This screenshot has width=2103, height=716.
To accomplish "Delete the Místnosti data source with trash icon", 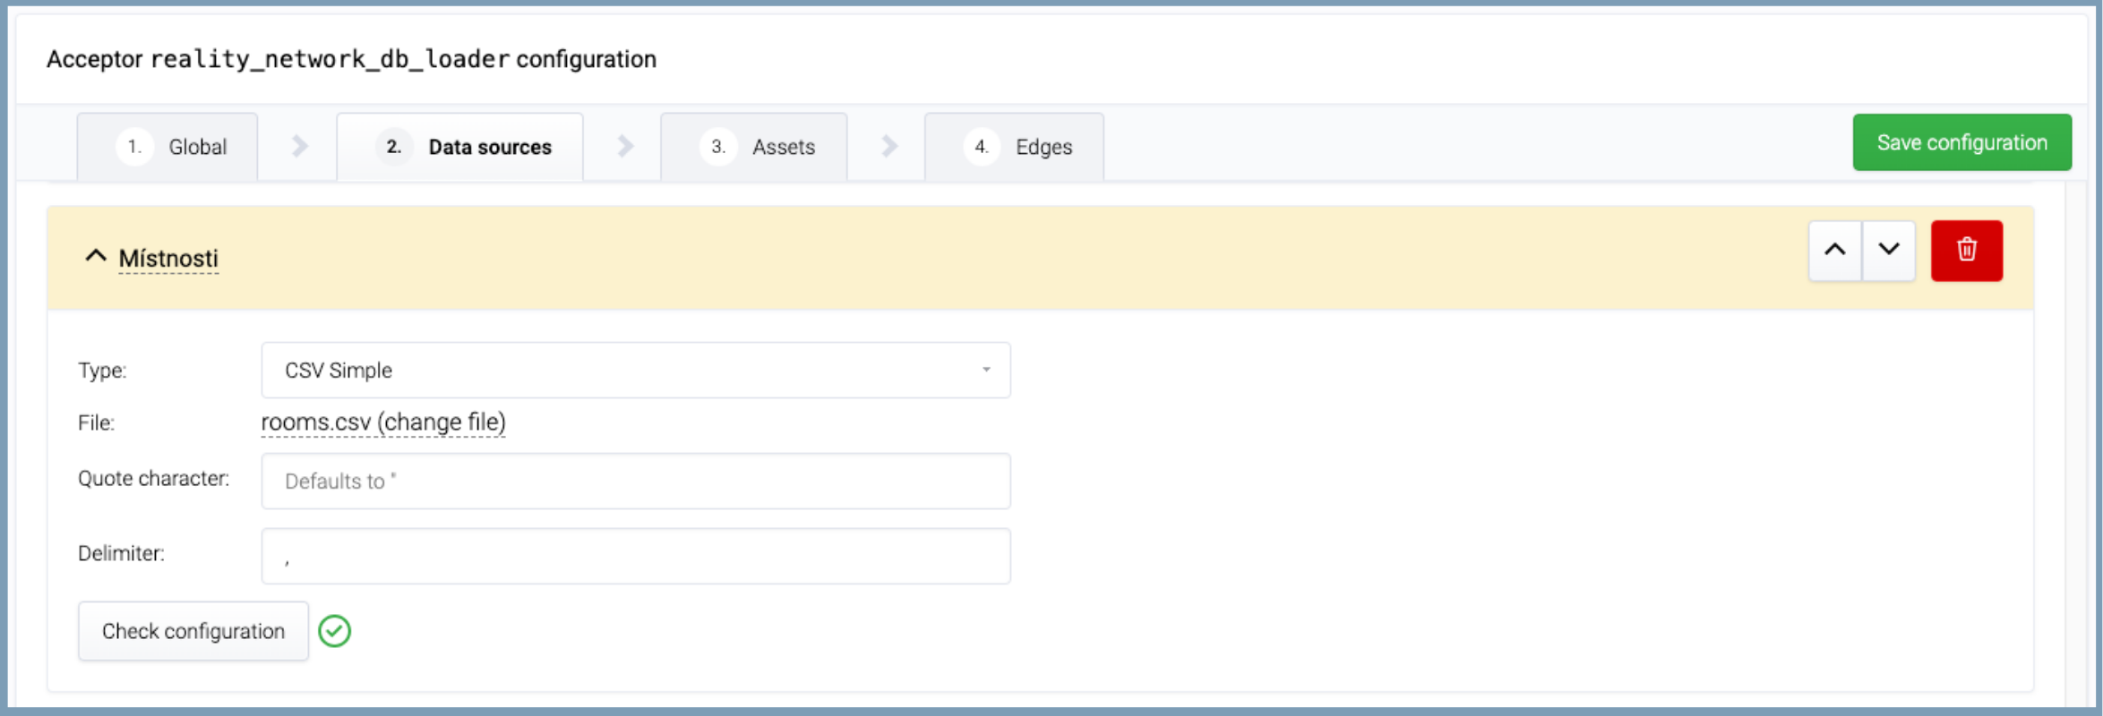I will [x=1966, y=251].
